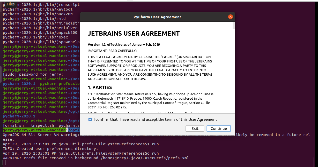
Task: Click the IMPORTANT! READ CAREFULLY line
Action: tap(112, 51)
